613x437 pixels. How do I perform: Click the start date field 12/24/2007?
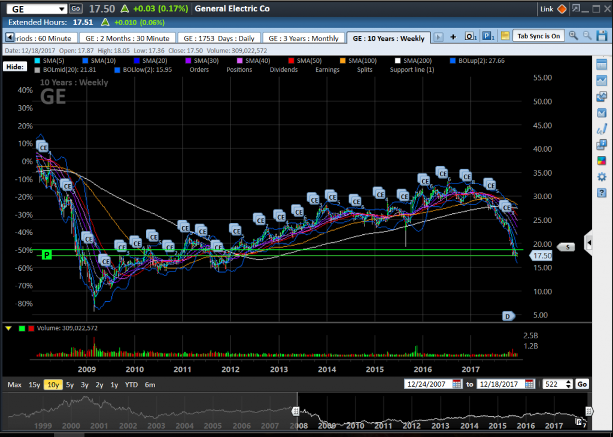pos(427,384)
